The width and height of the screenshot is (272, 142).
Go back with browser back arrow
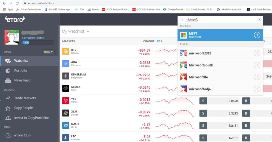pos(5,3)
